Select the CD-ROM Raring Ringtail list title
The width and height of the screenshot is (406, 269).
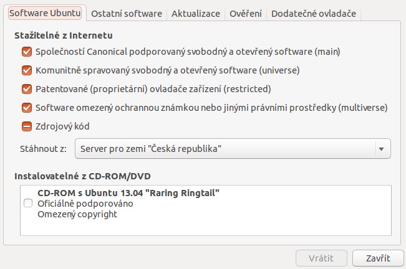point(129,193)
